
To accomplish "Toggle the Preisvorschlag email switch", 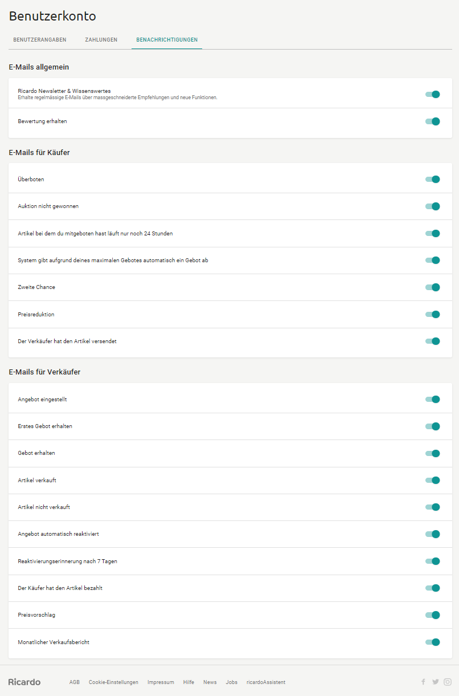I will click(433, 615).
